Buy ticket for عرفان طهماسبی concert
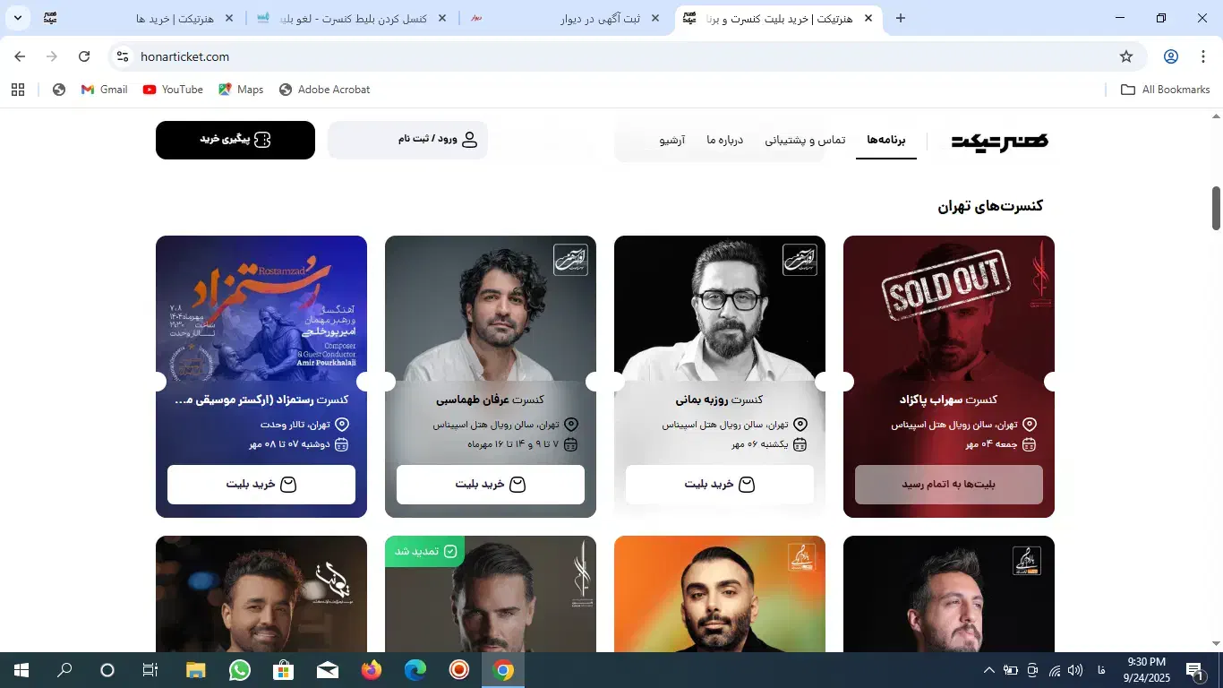This screenshot has width=1223, height=688. point(491,485)
